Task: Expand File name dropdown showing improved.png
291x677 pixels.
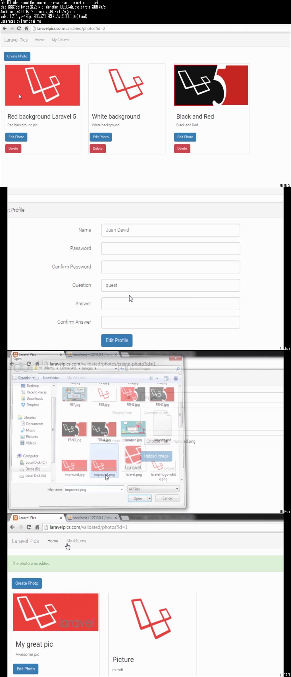Action: pyautogui.click(x=122, y=489)
